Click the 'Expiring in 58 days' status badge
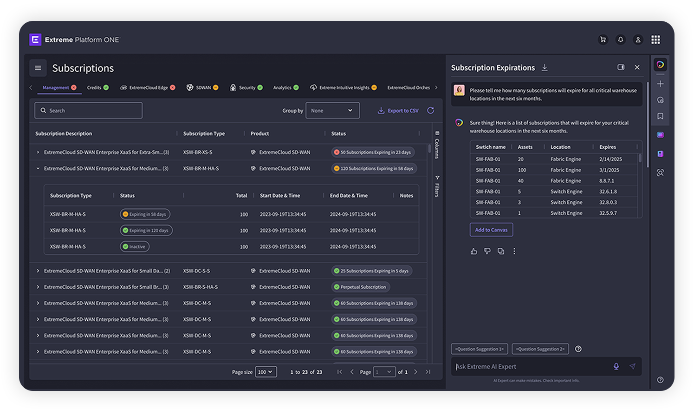The image size is (694, 410). click(145, 214)
